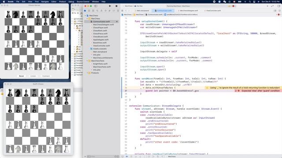
Task: Click the Listen button in Chess Server window
Action: (33, 76)
